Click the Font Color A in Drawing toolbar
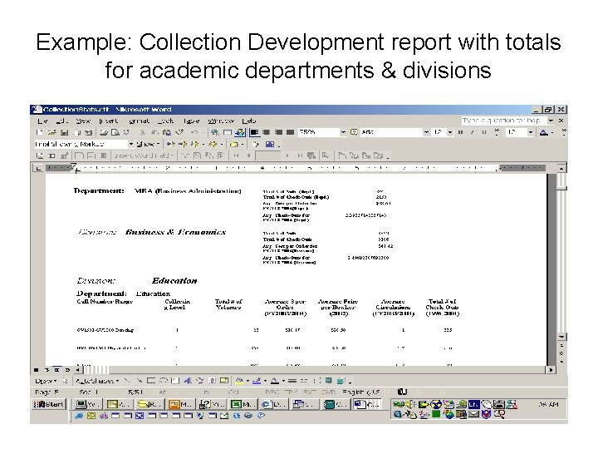The image size is (598, 449). 275,381
